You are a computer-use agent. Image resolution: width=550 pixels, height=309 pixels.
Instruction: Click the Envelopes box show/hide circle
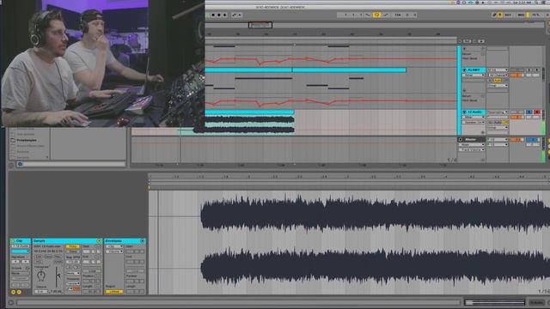click(143, 241)
